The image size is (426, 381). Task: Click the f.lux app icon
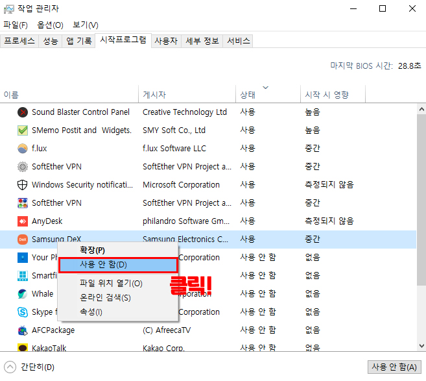pyautogui.click(x=23, y=149)
